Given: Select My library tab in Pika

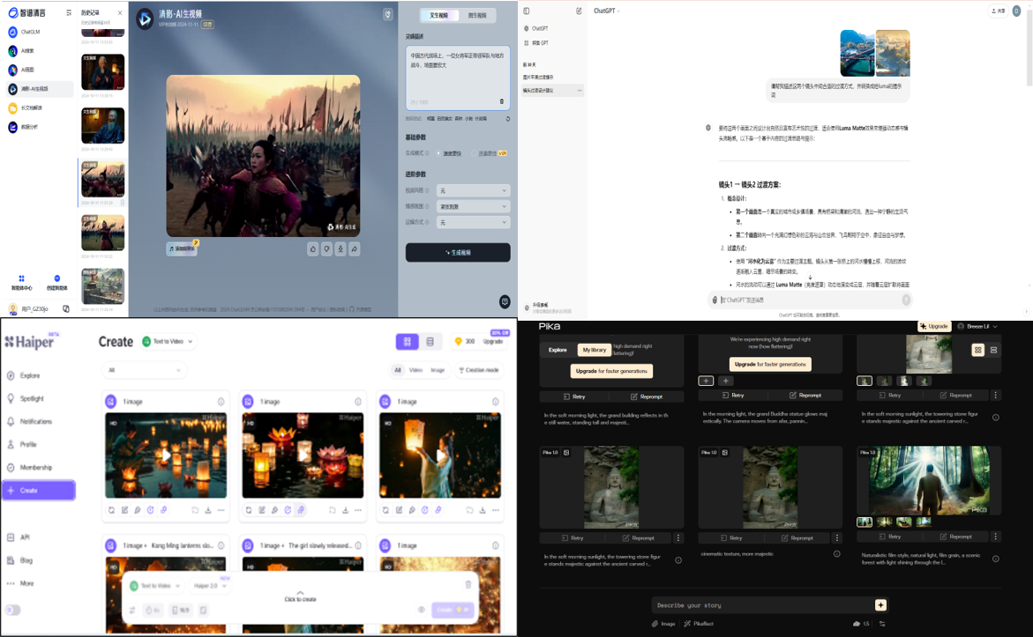Looking at the screenshot, I should 593,350.
